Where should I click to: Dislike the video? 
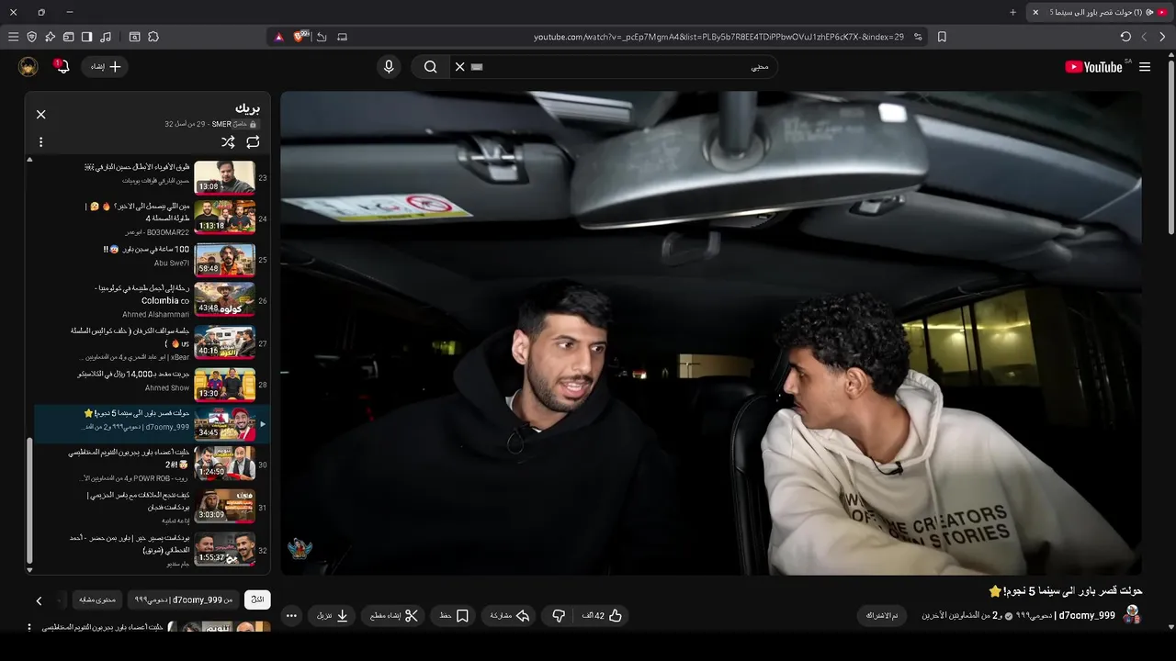pyautogui.click(x=559, y=616)
